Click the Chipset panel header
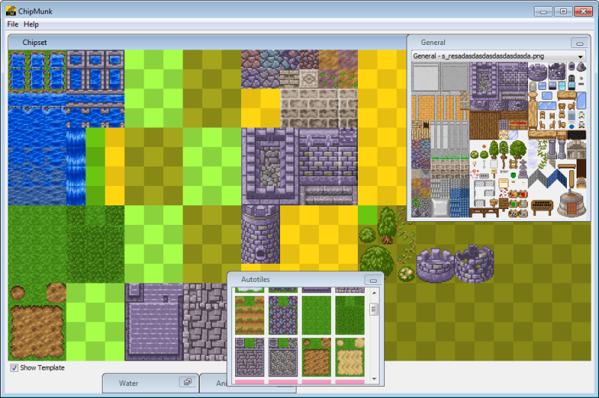Screen dimensions: 599x398 [34, 43]
